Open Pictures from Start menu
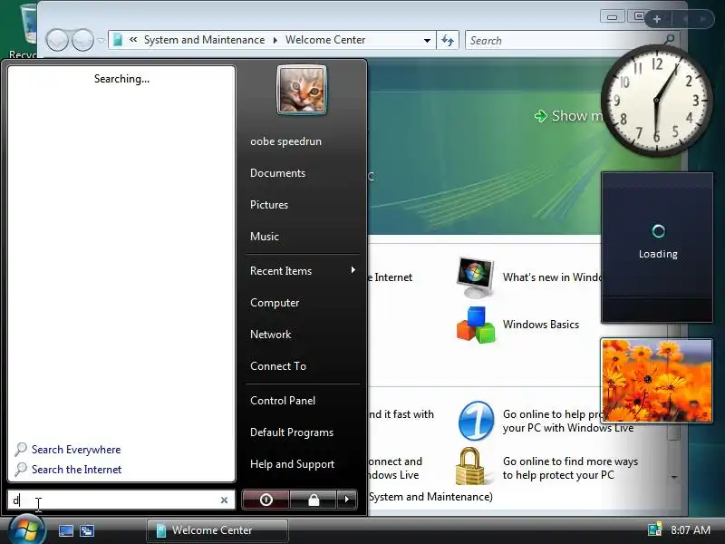This screenshot has width=725, height=544. coord(269,205)
